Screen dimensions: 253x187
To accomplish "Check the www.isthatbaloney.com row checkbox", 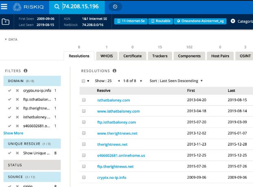I will (83, 111).
